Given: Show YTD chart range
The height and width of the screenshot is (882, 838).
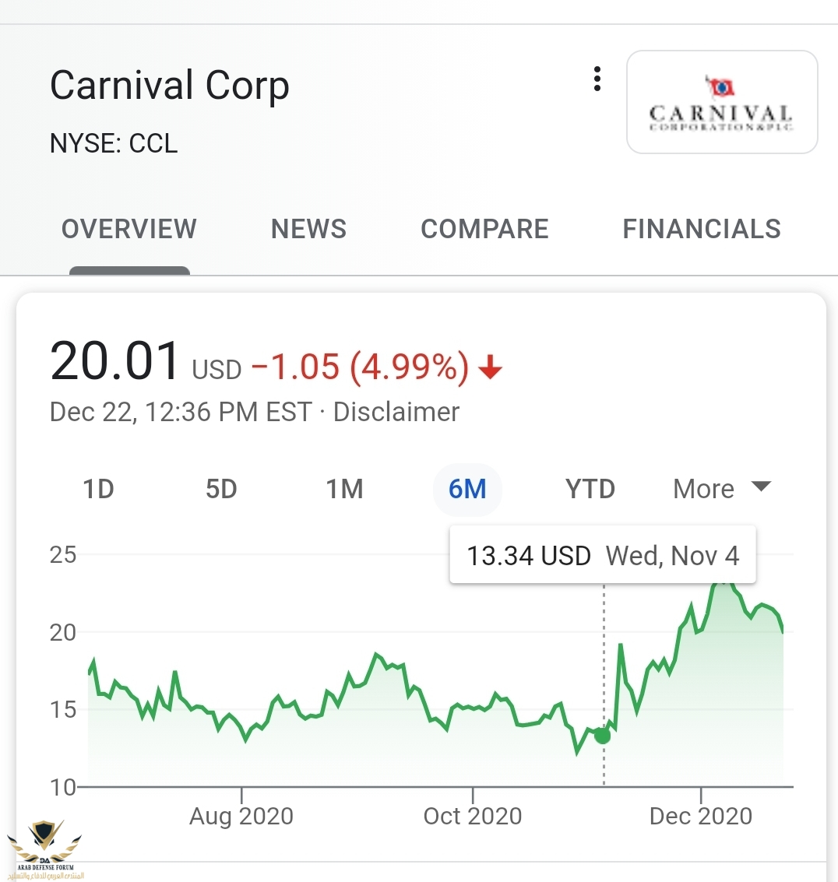Looking at the screenshot, I should [x=590, y=489].
